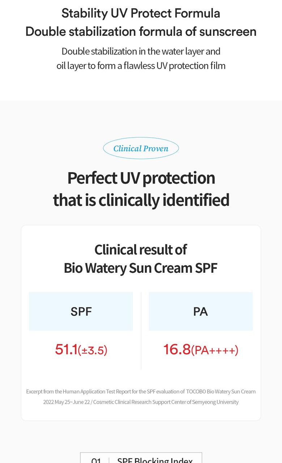Click the 51.1 SPF result value

click(x=66, y=349)
